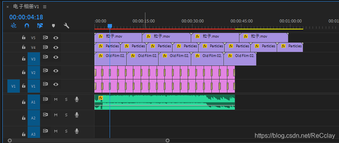Toggle sync lock for track A2
339x143 pixels.
tap(45, 115)
